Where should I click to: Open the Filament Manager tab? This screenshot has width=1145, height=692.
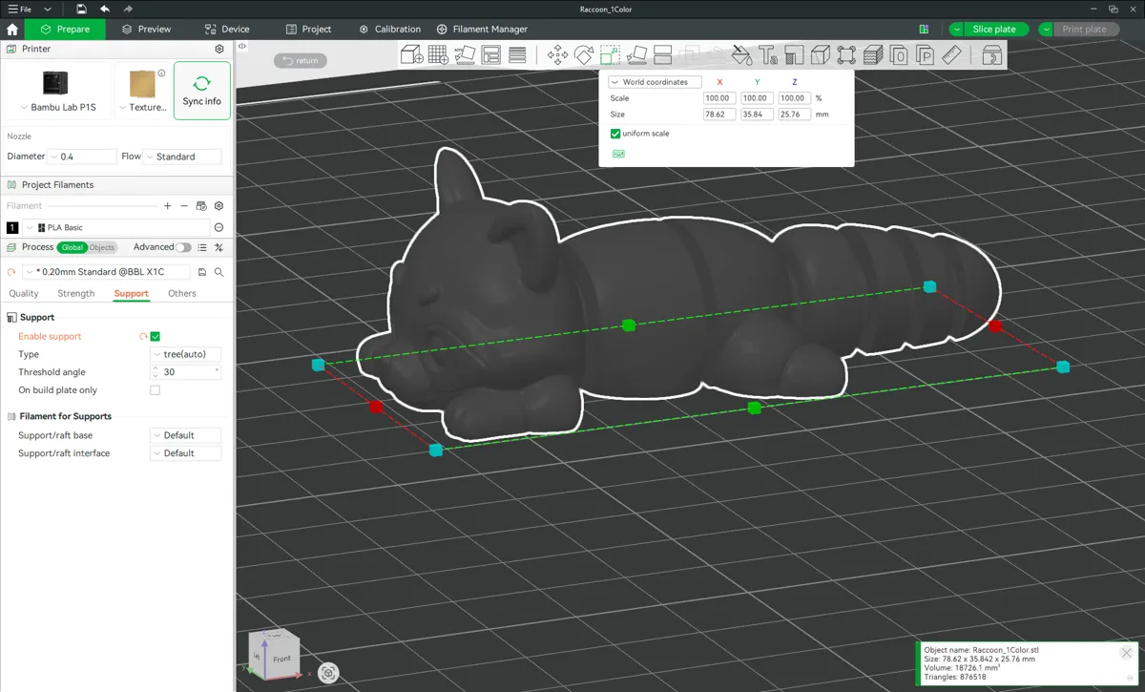click(482, 30)
